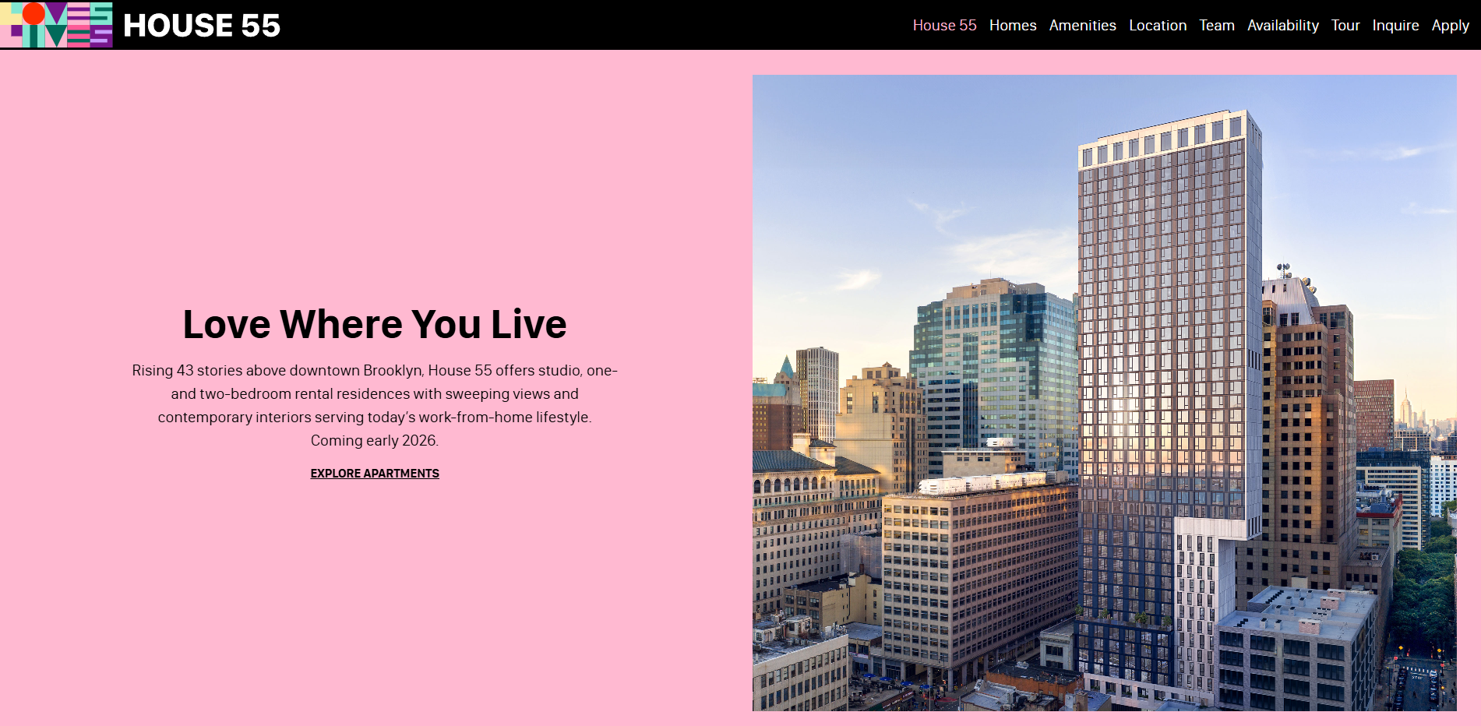Click the red circle in the logo
This screenshot has width=1481, height=726.
pos(33,13)
